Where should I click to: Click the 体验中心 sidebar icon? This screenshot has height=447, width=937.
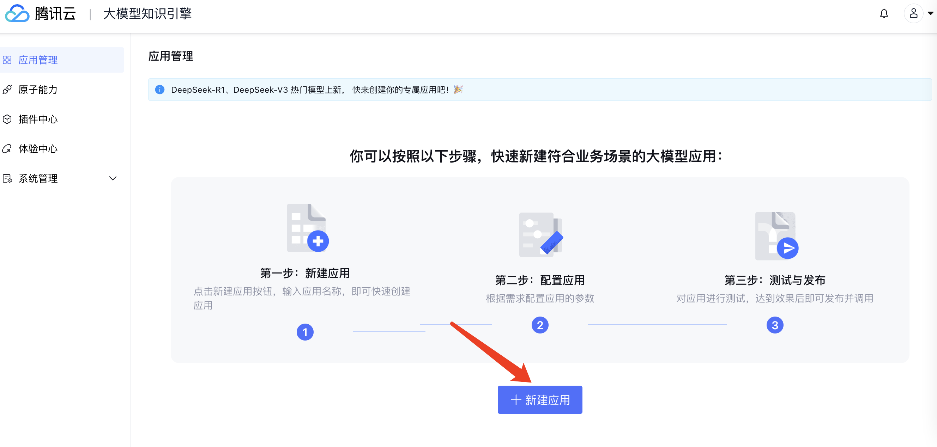[x=7, y=149]
